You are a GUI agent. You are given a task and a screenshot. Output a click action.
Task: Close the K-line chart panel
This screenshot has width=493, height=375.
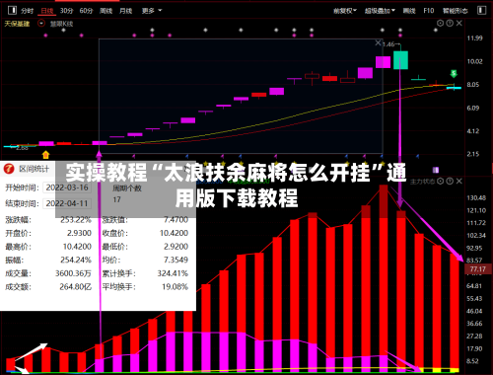459,23
